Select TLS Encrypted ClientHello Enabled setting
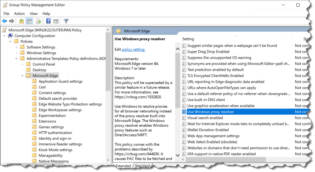Image resolution: width=315 pixels, height=172 pixels. pyautogui.click(x=215, y=76)
